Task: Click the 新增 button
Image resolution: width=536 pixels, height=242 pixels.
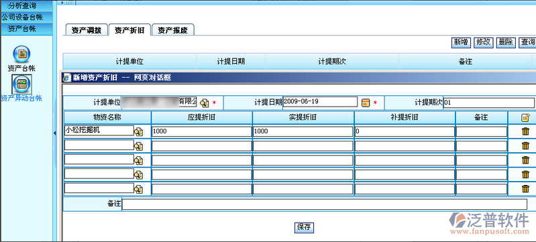Action: coord(461,42)
